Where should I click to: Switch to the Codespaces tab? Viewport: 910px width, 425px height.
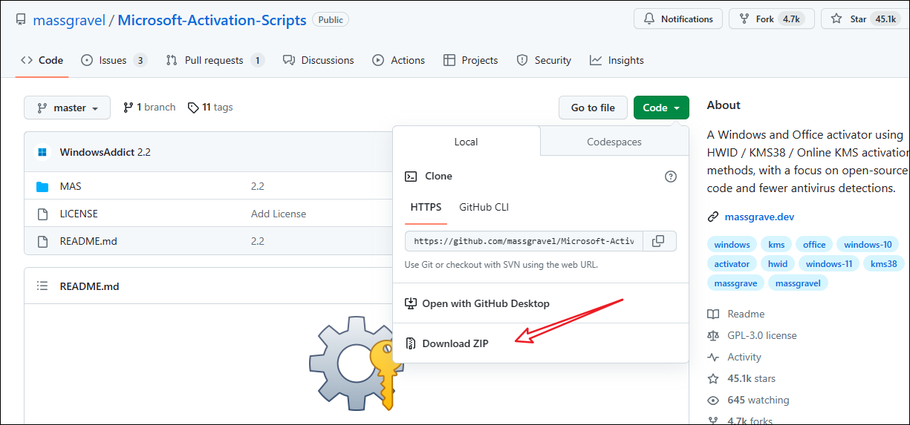tap(614, 142)
